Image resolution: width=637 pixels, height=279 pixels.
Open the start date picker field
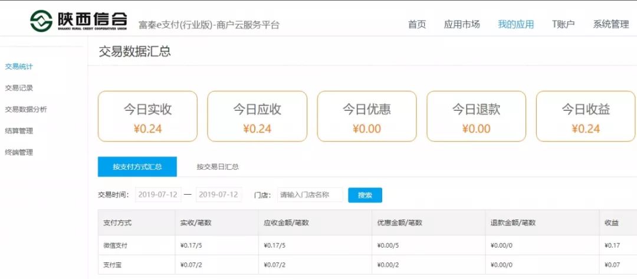tap(158, 195)
